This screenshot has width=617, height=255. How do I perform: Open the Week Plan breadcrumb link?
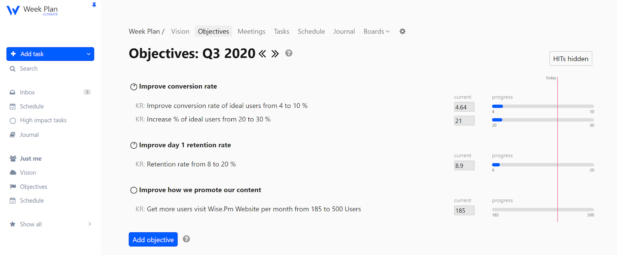(x=143, y=31)
